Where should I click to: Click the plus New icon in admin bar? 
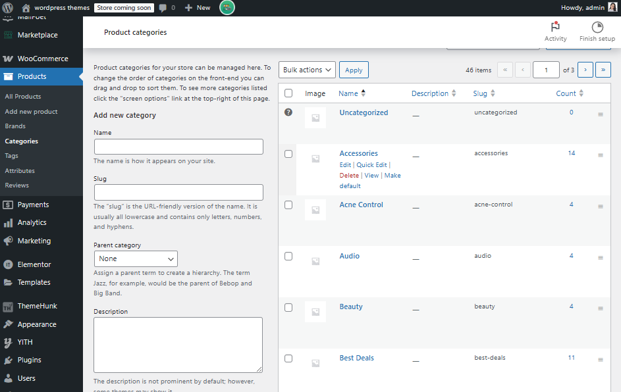click(188, 7)
